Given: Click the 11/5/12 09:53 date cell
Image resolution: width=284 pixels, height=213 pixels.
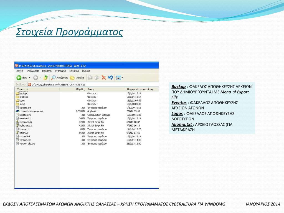Looking at the screenshot, I should tap(134, 100).
